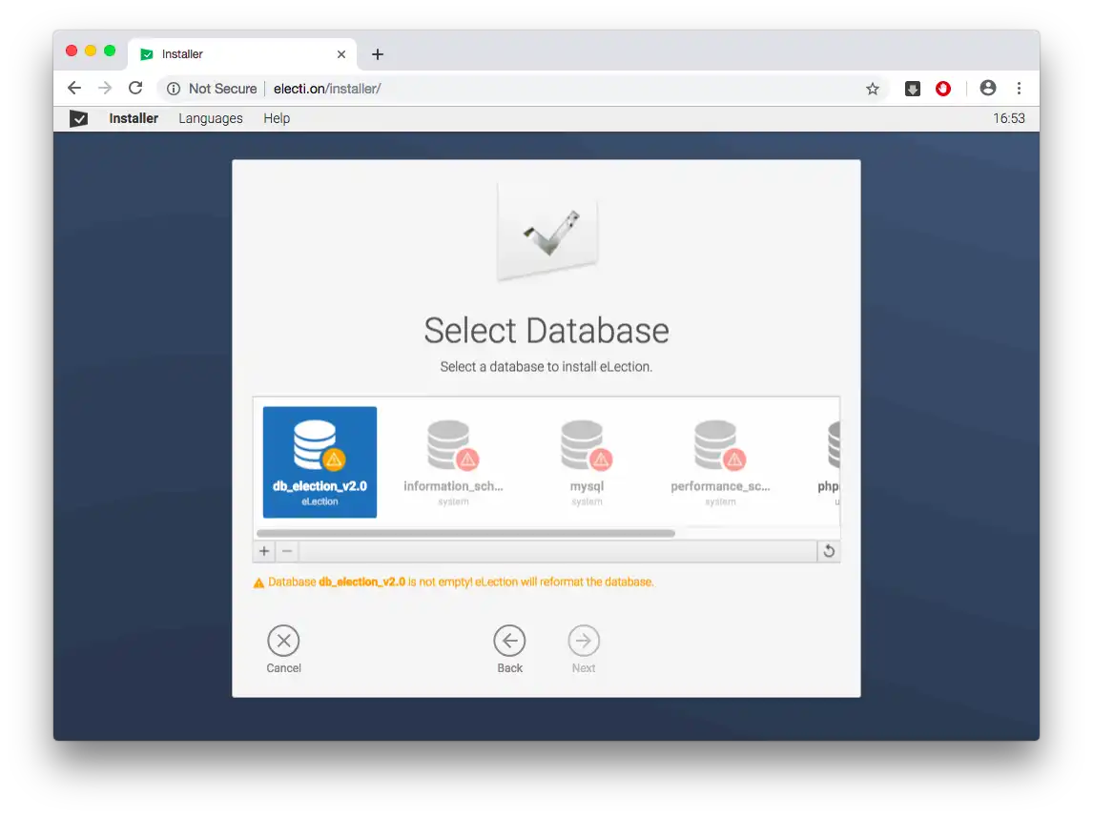
Task: Click 'Select a database to install eLection.' text
Action: pos(546,367)
